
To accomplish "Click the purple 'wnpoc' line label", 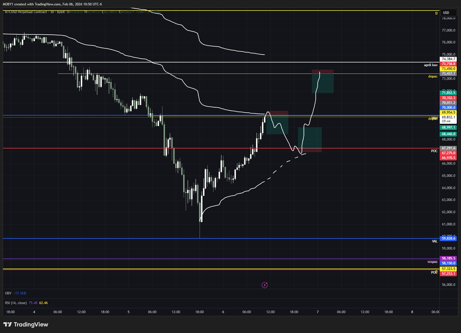I will click(x=433, y=262).
